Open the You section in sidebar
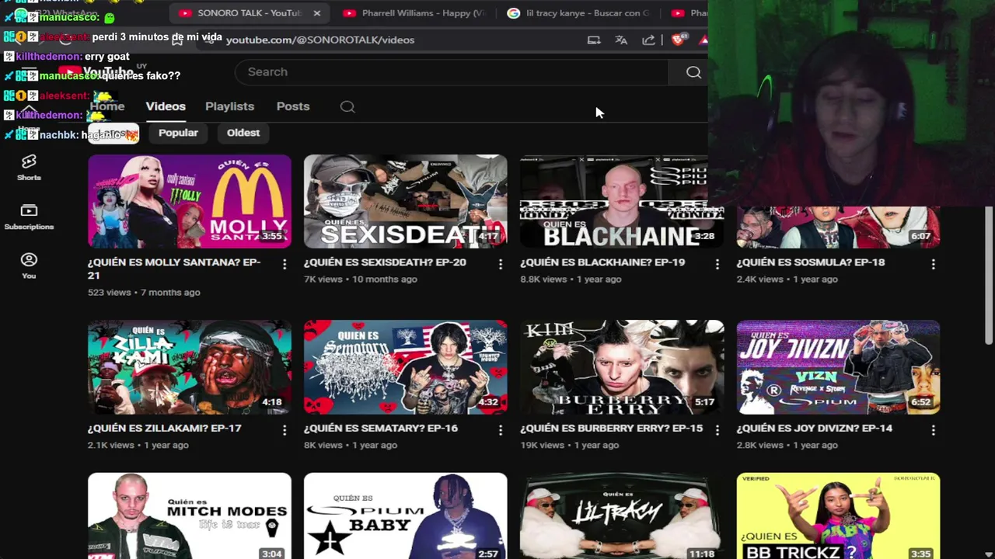 pyautogui.click(x=29, y=266)
